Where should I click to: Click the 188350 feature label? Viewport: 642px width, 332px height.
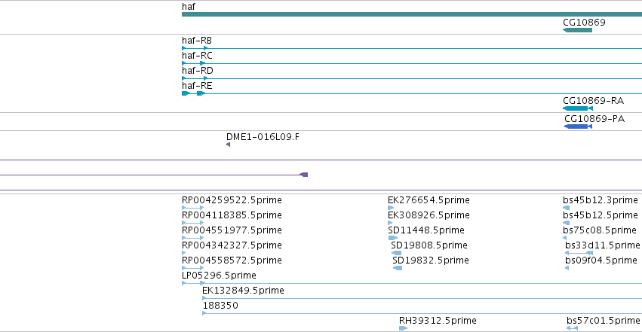[220, 306]
